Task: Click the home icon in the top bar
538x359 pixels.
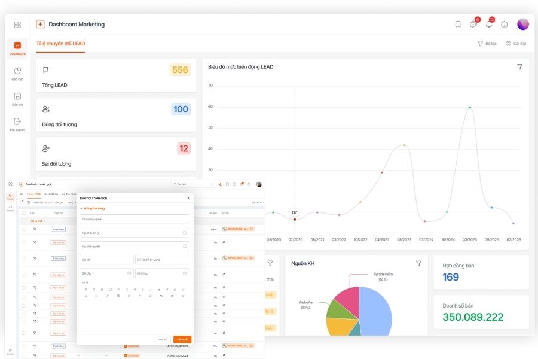Action: (505, 24)
